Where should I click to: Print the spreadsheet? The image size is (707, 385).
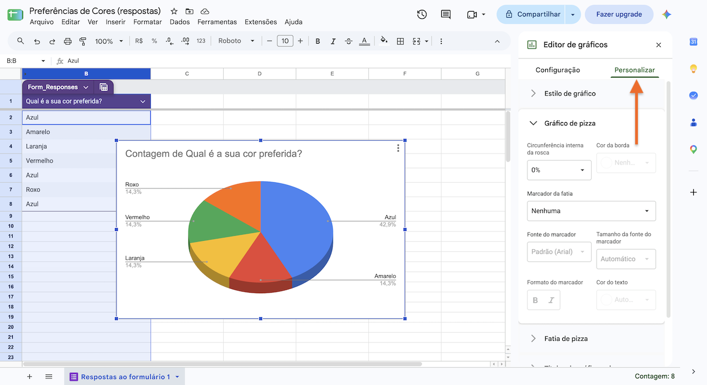(68, 41)
